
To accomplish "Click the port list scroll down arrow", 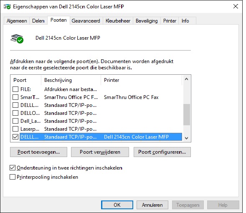I will 187,138.
